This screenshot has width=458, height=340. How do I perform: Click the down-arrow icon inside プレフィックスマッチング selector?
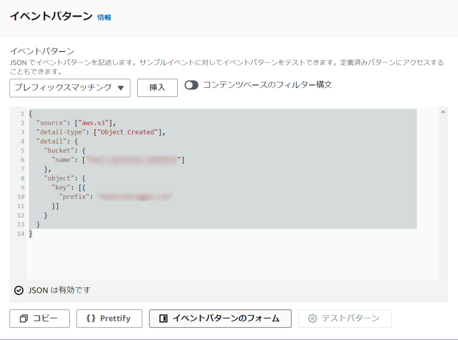tap(120, 88)
